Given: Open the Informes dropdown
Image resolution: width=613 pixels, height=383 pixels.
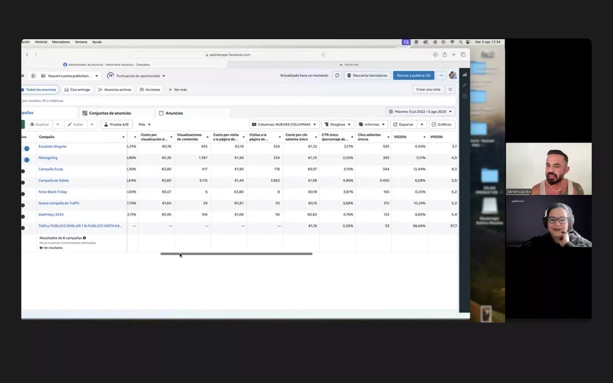Looking at the screenshot, I should [x=372, y=124].
